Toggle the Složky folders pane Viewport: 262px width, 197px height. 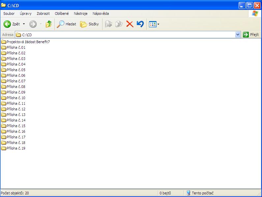point(89,24)
